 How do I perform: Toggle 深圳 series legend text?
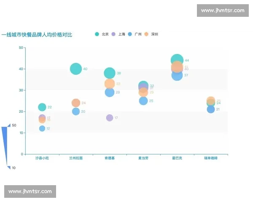[154, 34]
